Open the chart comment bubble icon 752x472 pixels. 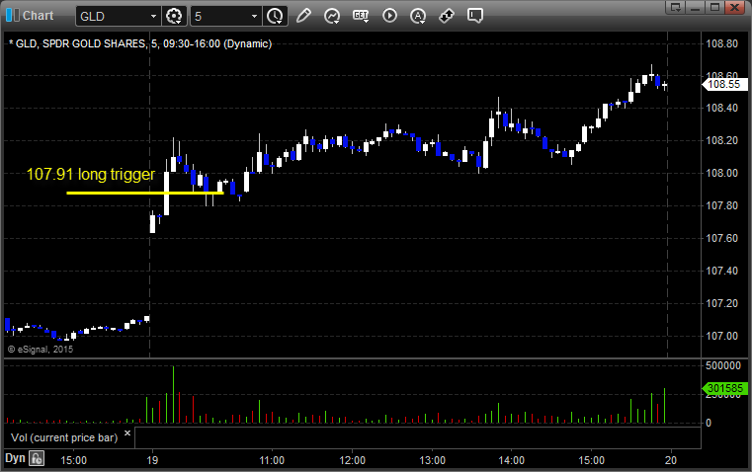474,16
